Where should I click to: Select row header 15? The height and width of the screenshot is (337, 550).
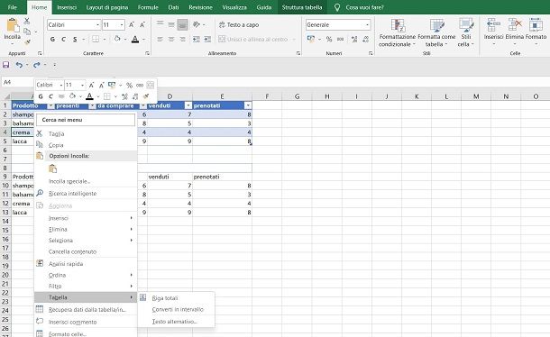pyautogui.click(x=5, y=230)
